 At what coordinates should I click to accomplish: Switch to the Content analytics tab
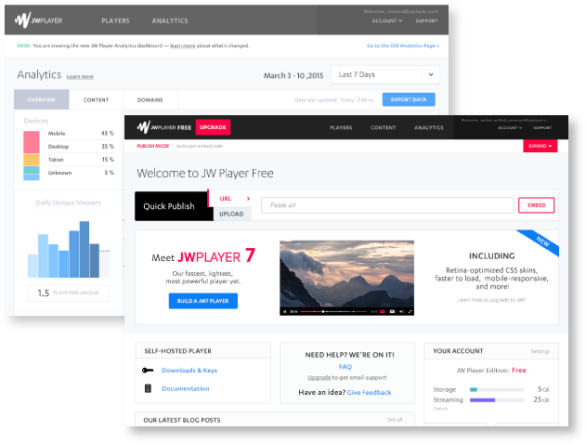point(96,99)
